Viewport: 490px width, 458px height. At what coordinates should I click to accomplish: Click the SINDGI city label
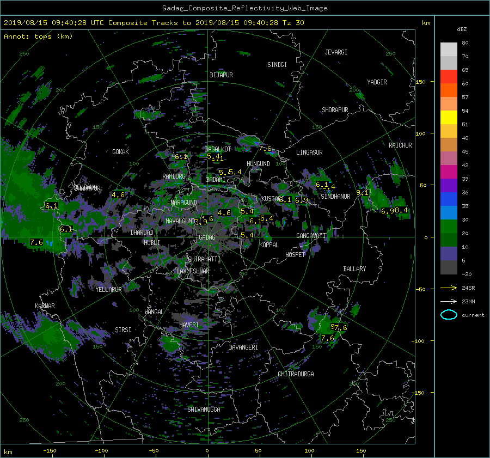coord(277,65)
